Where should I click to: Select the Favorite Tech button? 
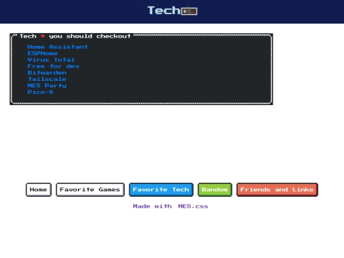tap(161, 190)
